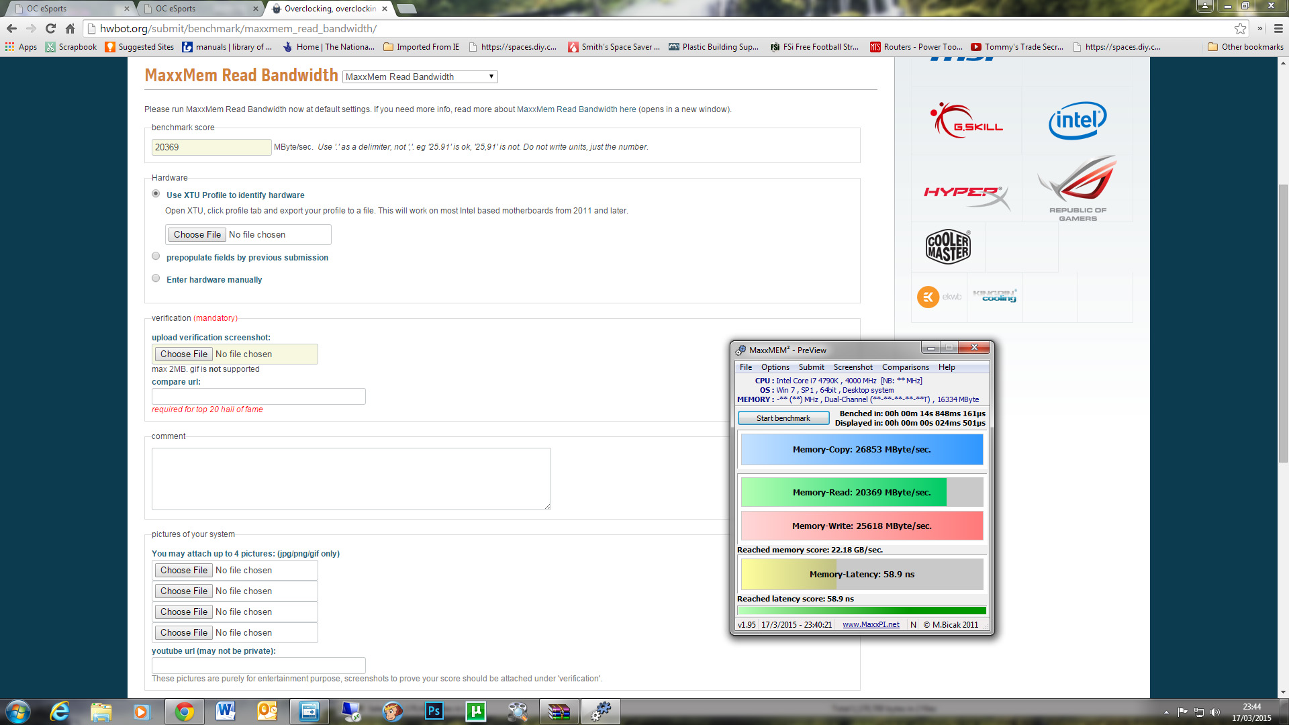Viewport: 1289px width, 725px height.
Task: Open Submit menu in MaxxMEM
Action: tap(811, 367)
